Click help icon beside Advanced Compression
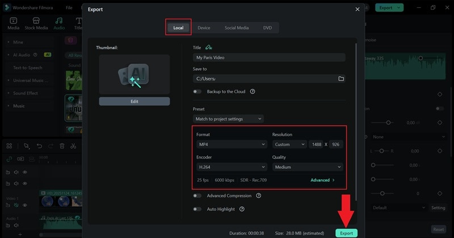 coord(259,195)
